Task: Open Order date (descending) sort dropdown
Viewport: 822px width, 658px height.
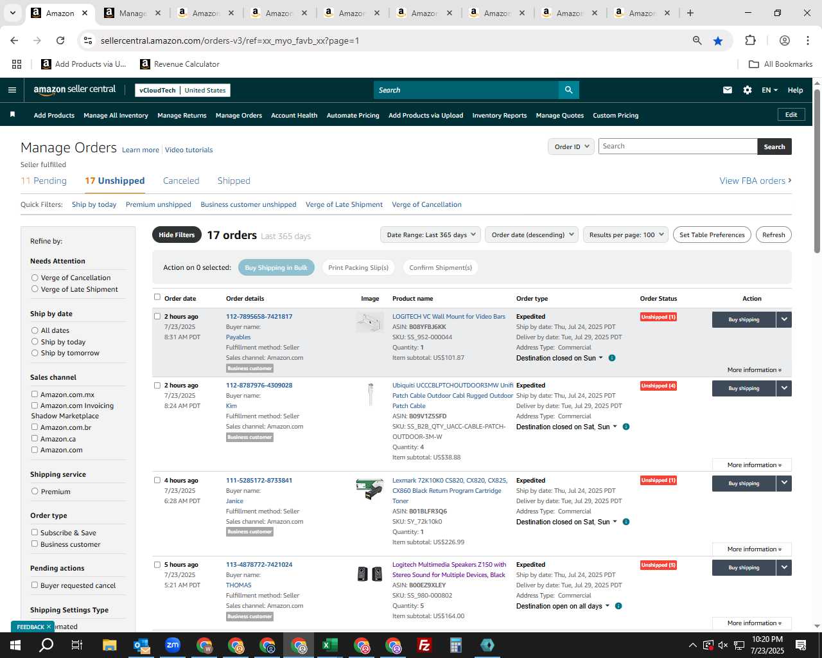Action: (532, 235)
